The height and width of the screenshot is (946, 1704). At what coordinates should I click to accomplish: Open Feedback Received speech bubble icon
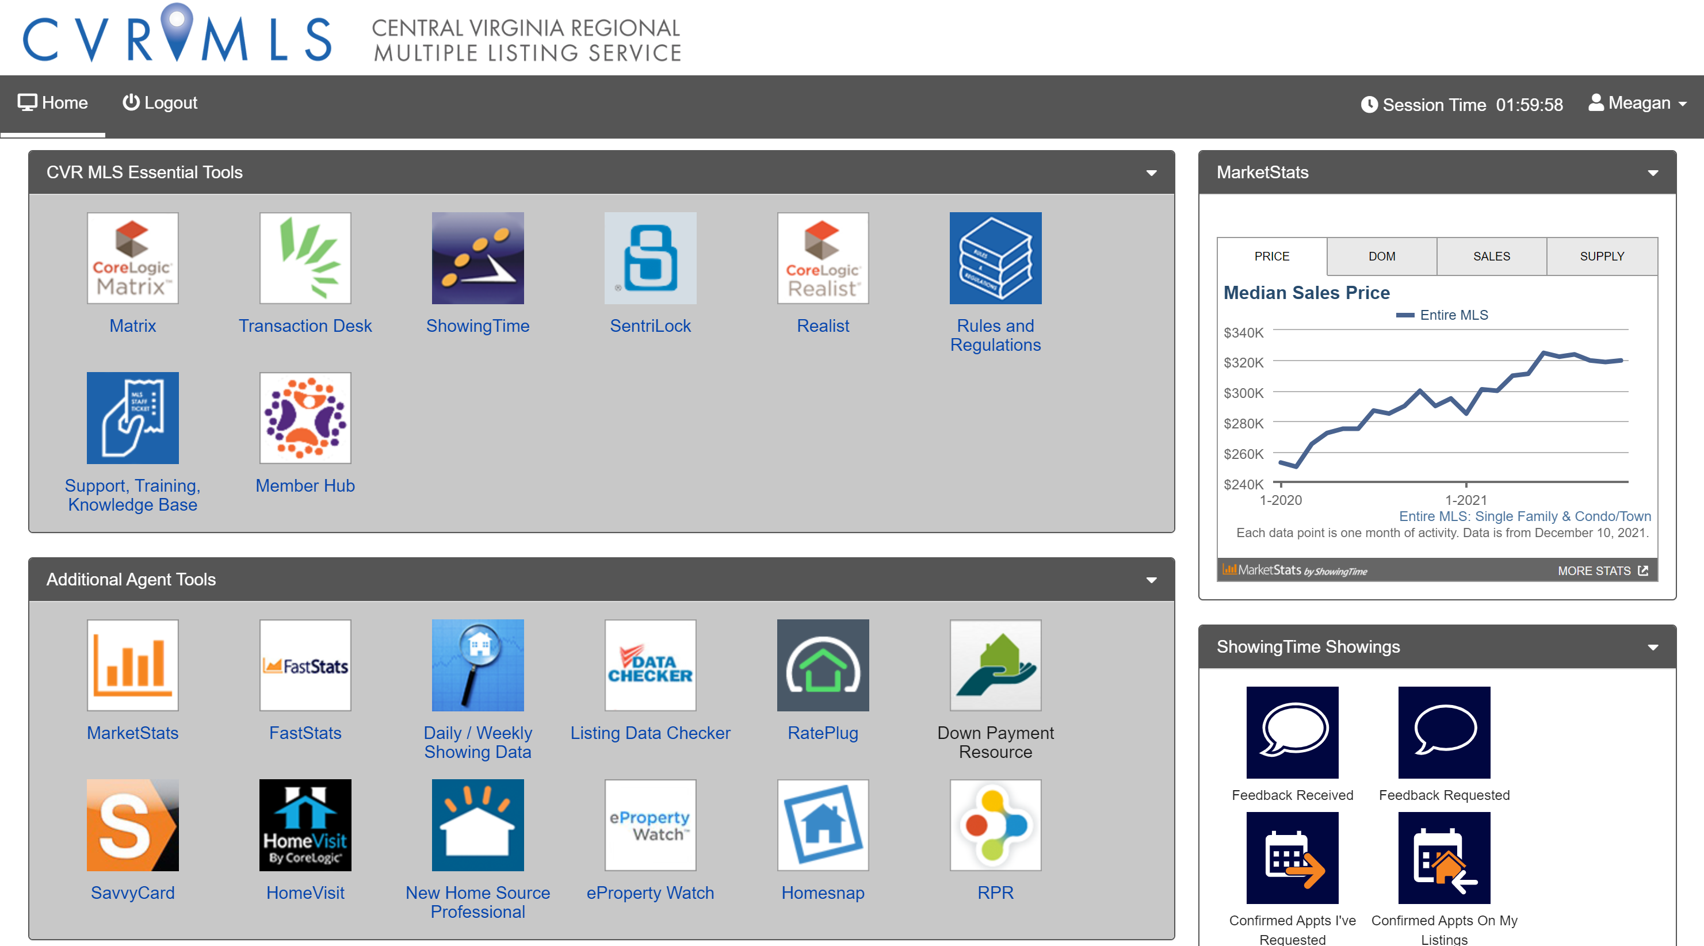1292,733
